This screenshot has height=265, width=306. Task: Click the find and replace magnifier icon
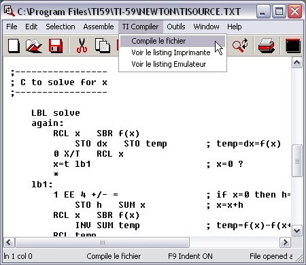[240, 45]
